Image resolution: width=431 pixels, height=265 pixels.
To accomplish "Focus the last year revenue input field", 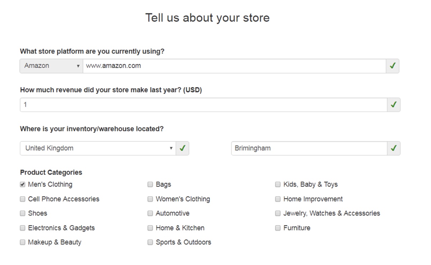I will [x=203, y=105].
